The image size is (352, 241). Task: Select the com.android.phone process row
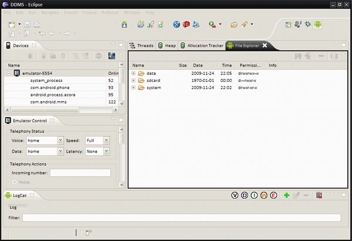pyautogui.click(x=62, y=88)
